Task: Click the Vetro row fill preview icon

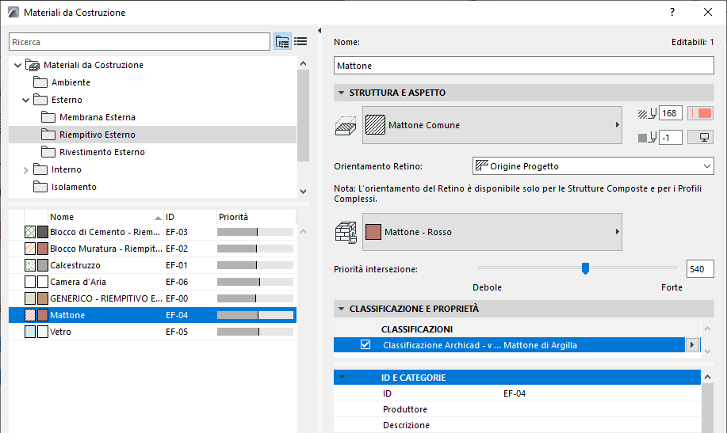Action: point(30,332)
